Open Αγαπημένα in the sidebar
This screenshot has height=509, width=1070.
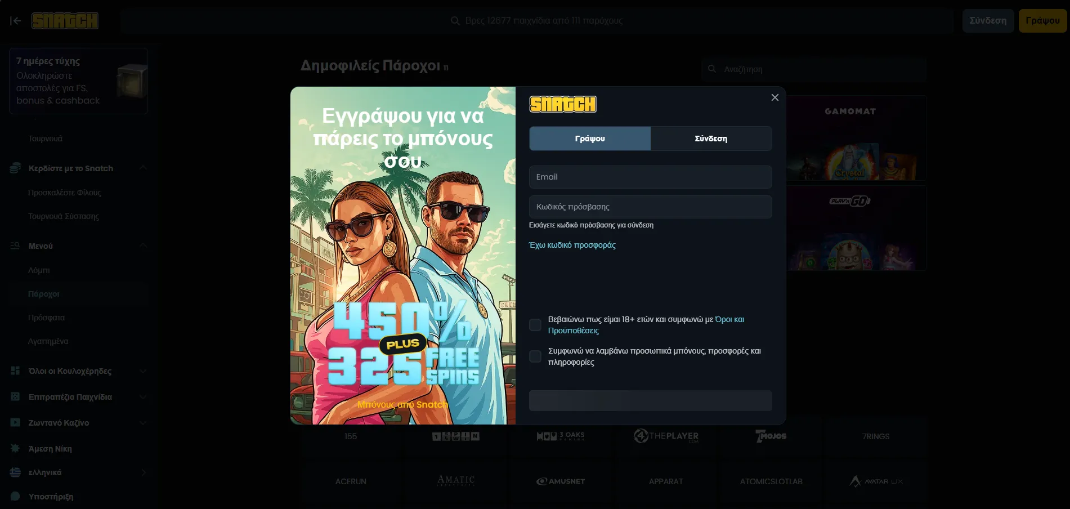point(48,341)
